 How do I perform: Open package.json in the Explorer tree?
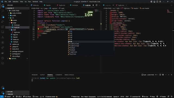point(16,54)
